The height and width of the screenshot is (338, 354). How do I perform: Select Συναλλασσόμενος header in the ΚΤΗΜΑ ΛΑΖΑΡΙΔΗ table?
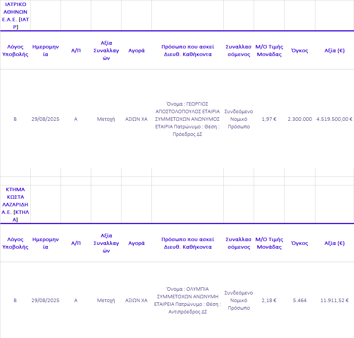pos(239,243)
